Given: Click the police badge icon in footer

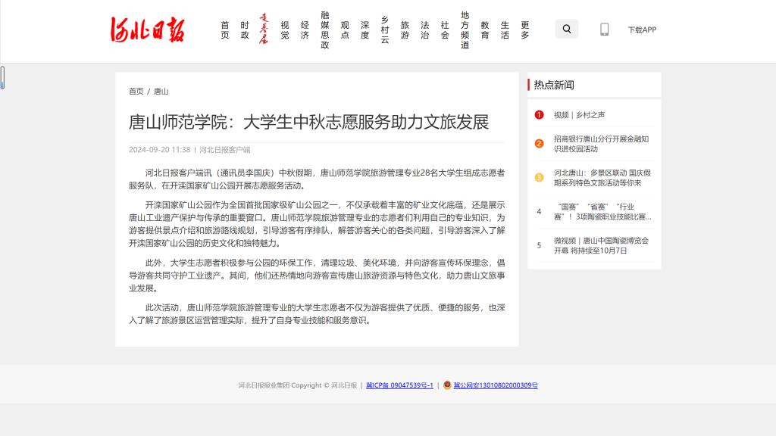Looking at the screenshot, I should pos(447,385).
